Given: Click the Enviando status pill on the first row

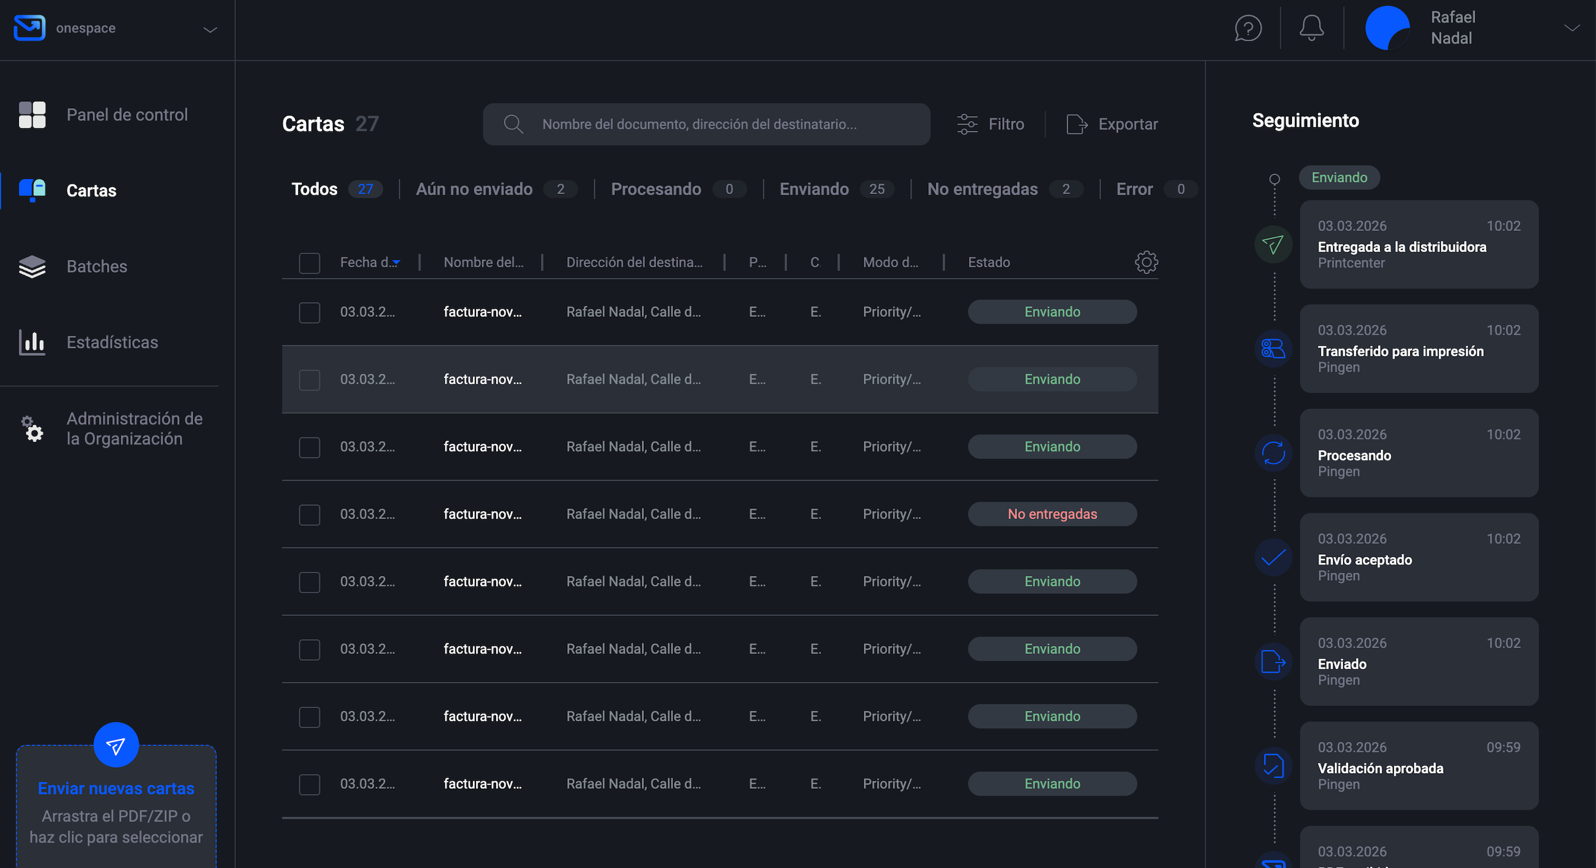Looking at the screenshot, I should click(1051, 312).
